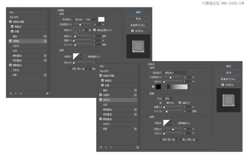248x160 pixels.
Task: Click plus icon beside 投影, Inner Shadow dialog
Action: click(x=45, y=75)
